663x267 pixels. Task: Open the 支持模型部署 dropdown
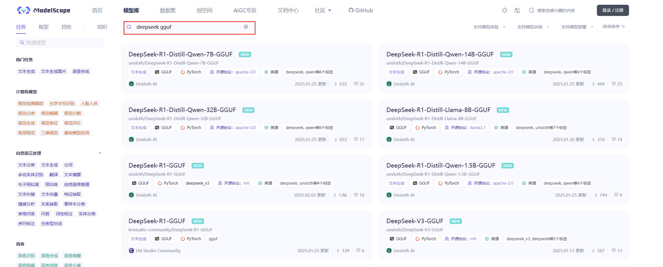tap(577, 27)
